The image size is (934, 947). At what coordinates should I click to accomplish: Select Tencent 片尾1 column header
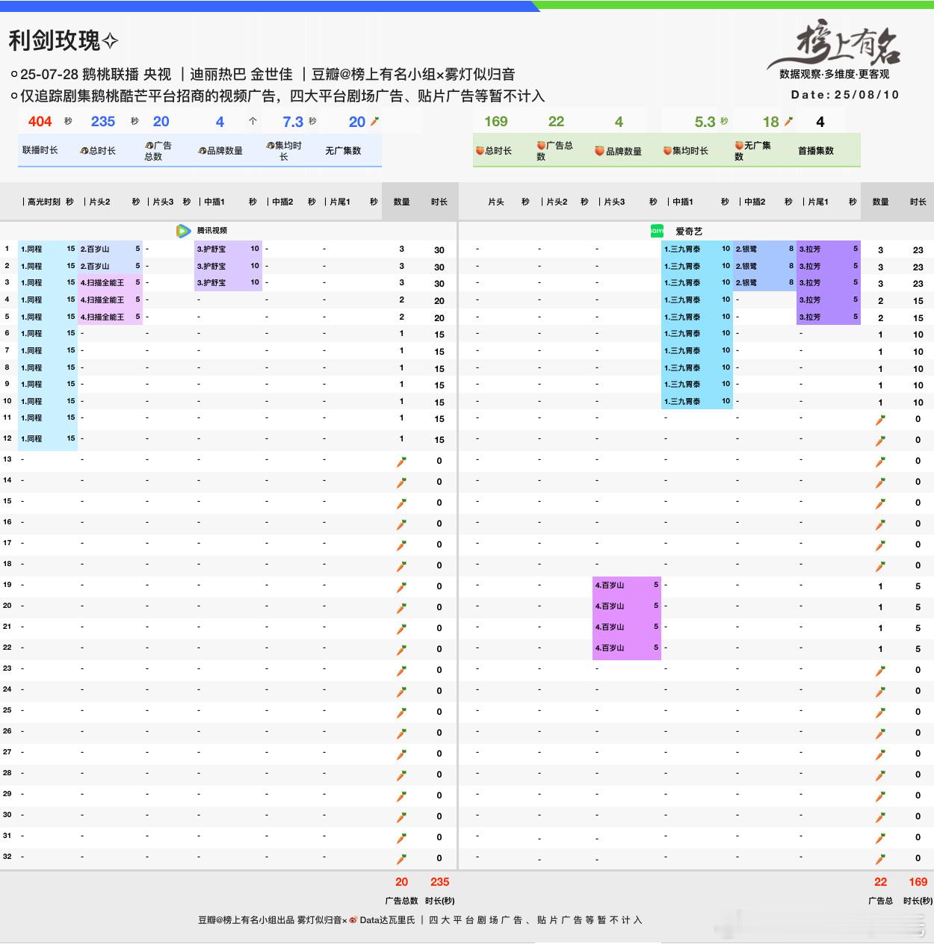pos(340,202)
